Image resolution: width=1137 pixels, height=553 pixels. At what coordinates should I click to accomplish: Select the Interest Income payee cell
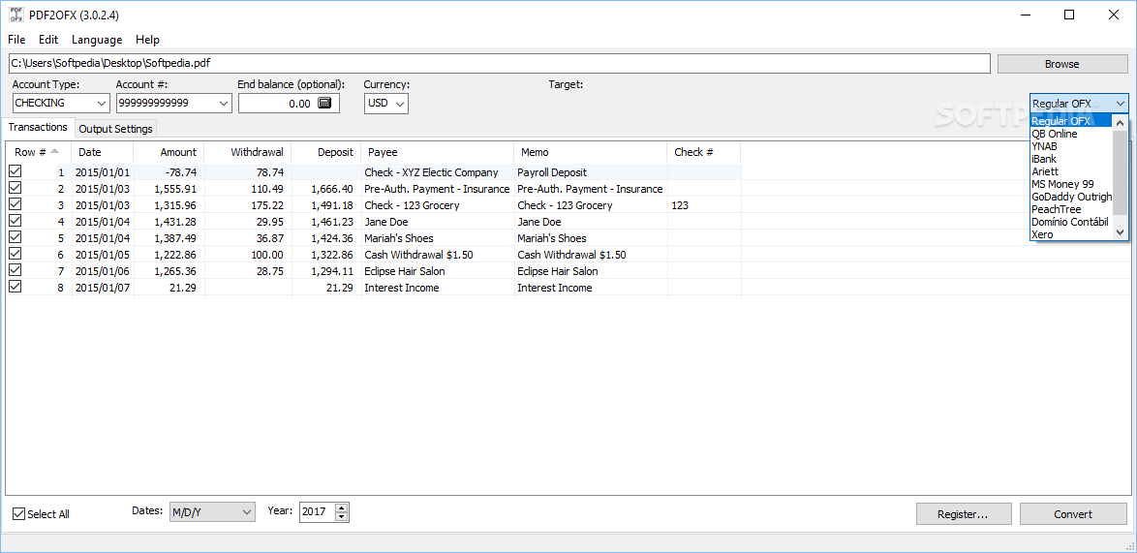click(437, 288)
